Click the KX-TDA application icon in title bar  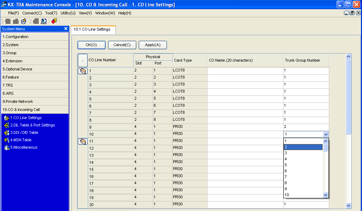point(4,4)
